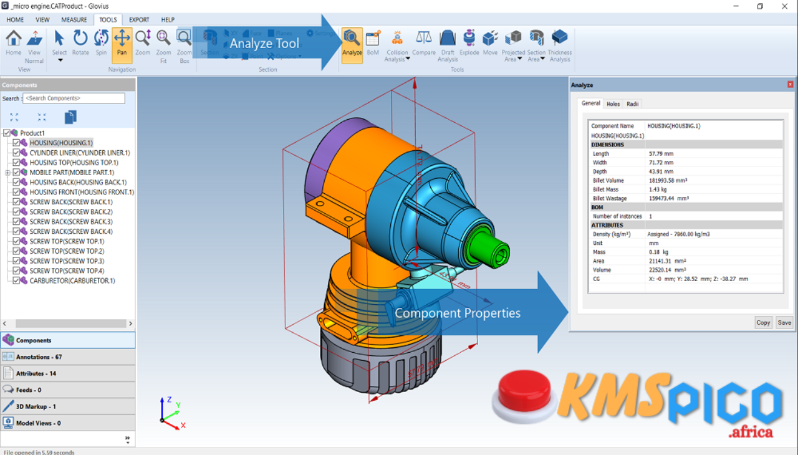
Task: Expand the MOBILE PART tree node
Action: (7, 173)
